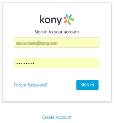
Task: Click the dark kony wordmark text
Action: click(51, 20)
